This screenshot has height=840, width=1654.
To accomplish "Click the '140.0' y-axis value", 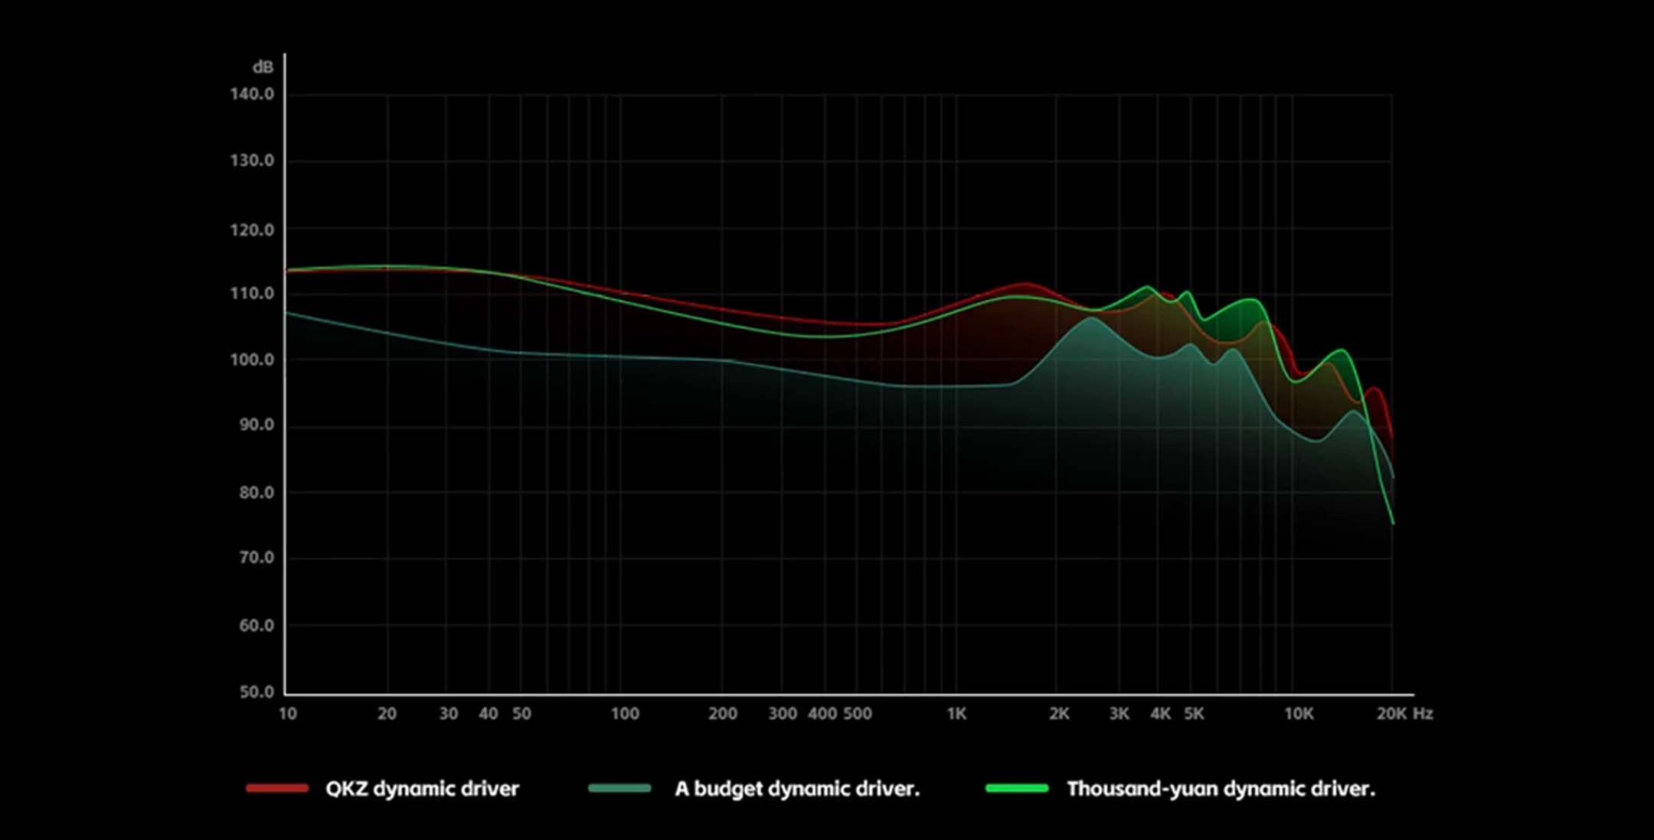I will click(252, 94).
